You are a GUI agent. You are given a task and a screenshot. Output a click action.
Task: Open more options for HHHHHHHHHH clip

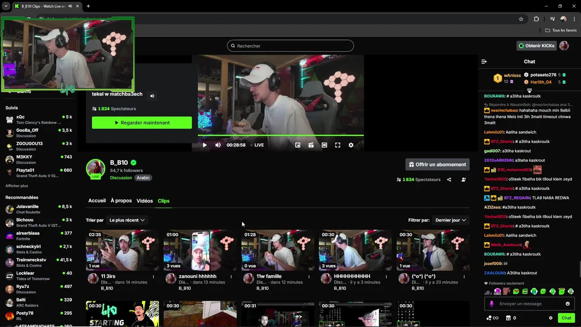tap(386, 277)
